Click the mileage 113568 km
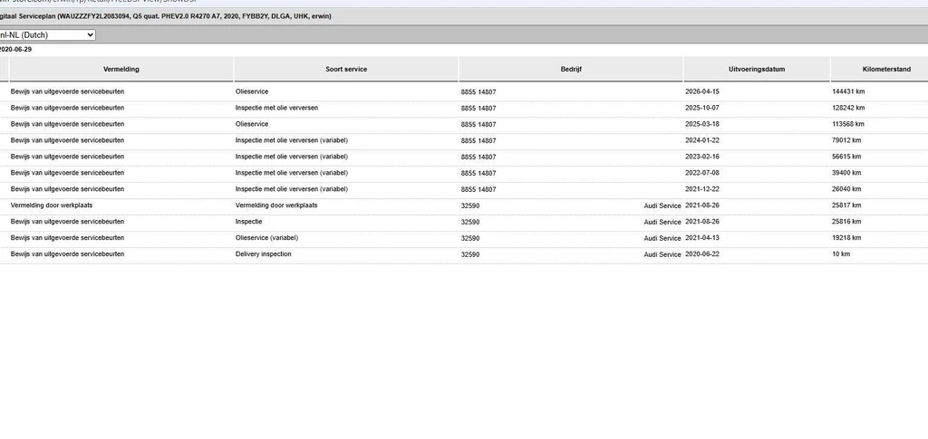928x439 pixels. pyautogui.click(x=848, y=124)
